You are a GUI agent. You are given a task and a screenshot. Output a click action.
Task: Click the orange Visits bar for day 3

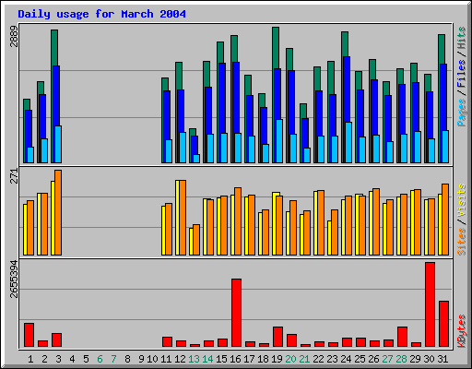click(58, 212)
